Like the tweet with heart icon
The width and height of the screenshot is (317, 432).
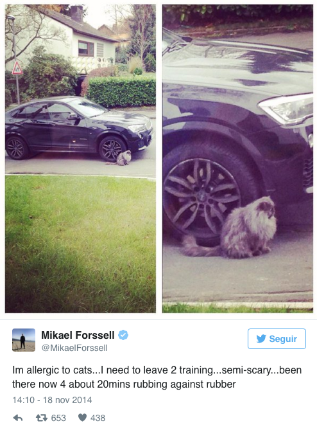[x=82, y=418]
